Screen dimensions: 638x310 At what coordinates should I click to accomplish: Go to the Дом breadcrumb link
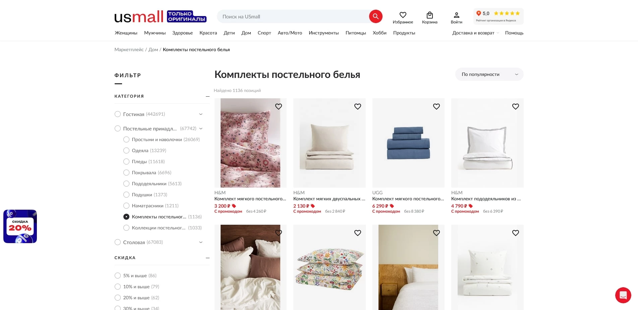coord(153,49)
